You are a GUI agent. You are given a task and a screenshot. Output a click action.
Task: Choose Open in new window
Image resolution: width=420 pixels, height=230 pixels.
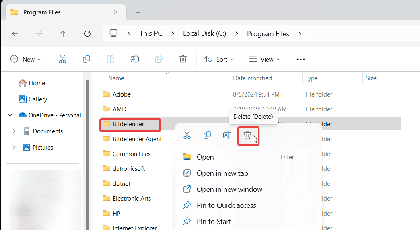[249, 189]
